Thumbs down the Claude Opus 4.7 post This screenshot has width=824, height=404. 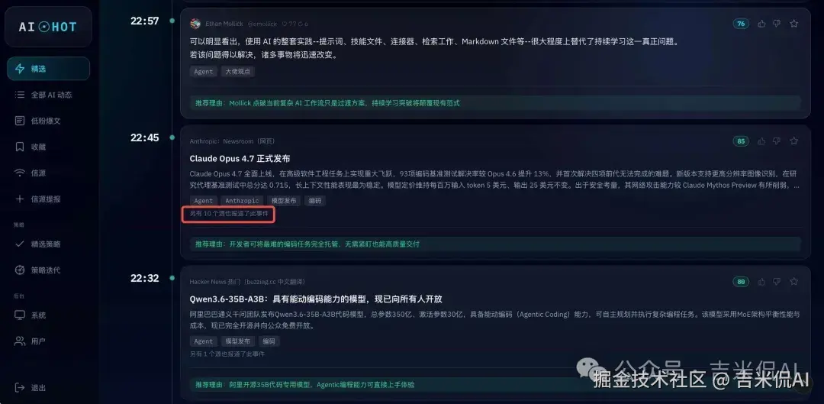click(777, 141)
